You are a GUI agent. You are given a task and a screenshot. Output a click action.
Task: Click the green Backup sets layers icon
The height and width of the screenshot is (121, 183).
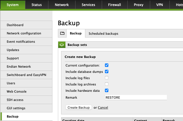pyautogui.click(x=61, y=45)
